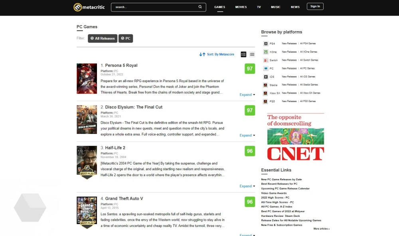
Task: Click the PS4 platform icon
Action: pos(266,43)
